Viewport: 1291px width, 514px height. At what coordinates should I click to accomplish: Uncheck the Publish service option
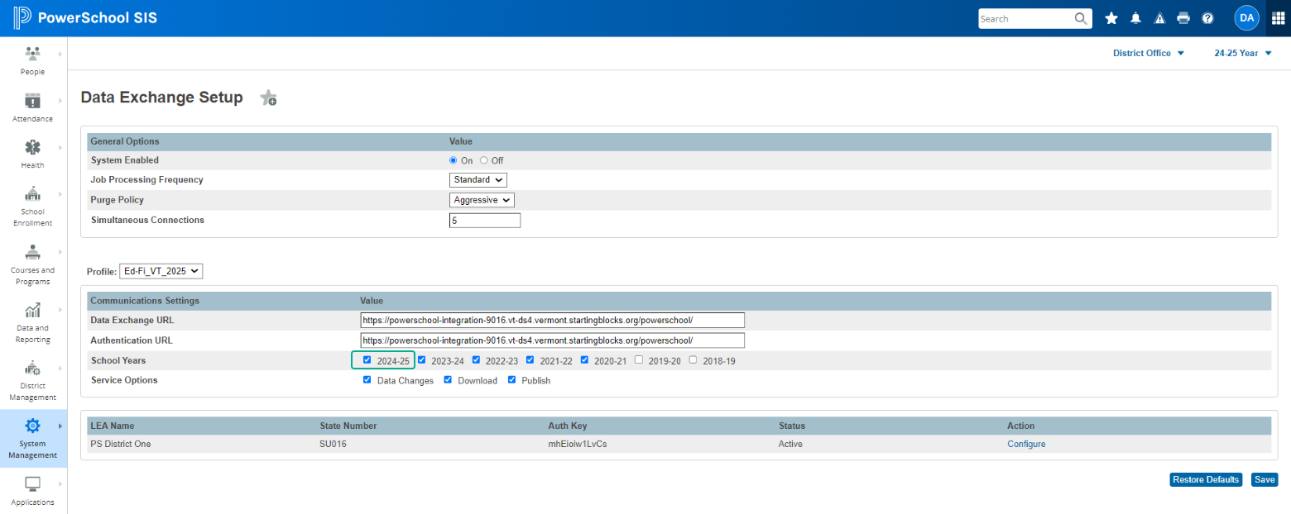pos(511,380)
